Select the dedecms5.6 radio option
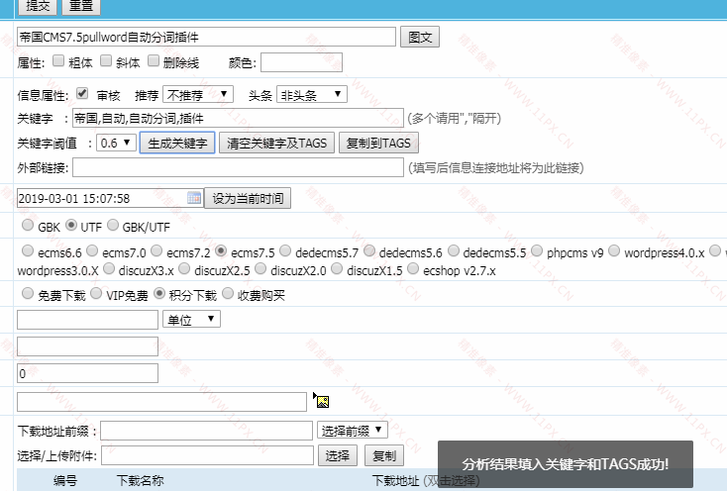 [x=369, y=250]
